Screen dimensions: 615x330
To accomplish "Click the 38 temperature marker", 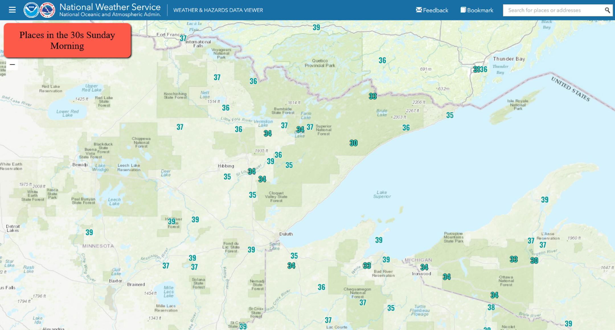I will pos(491,307).
